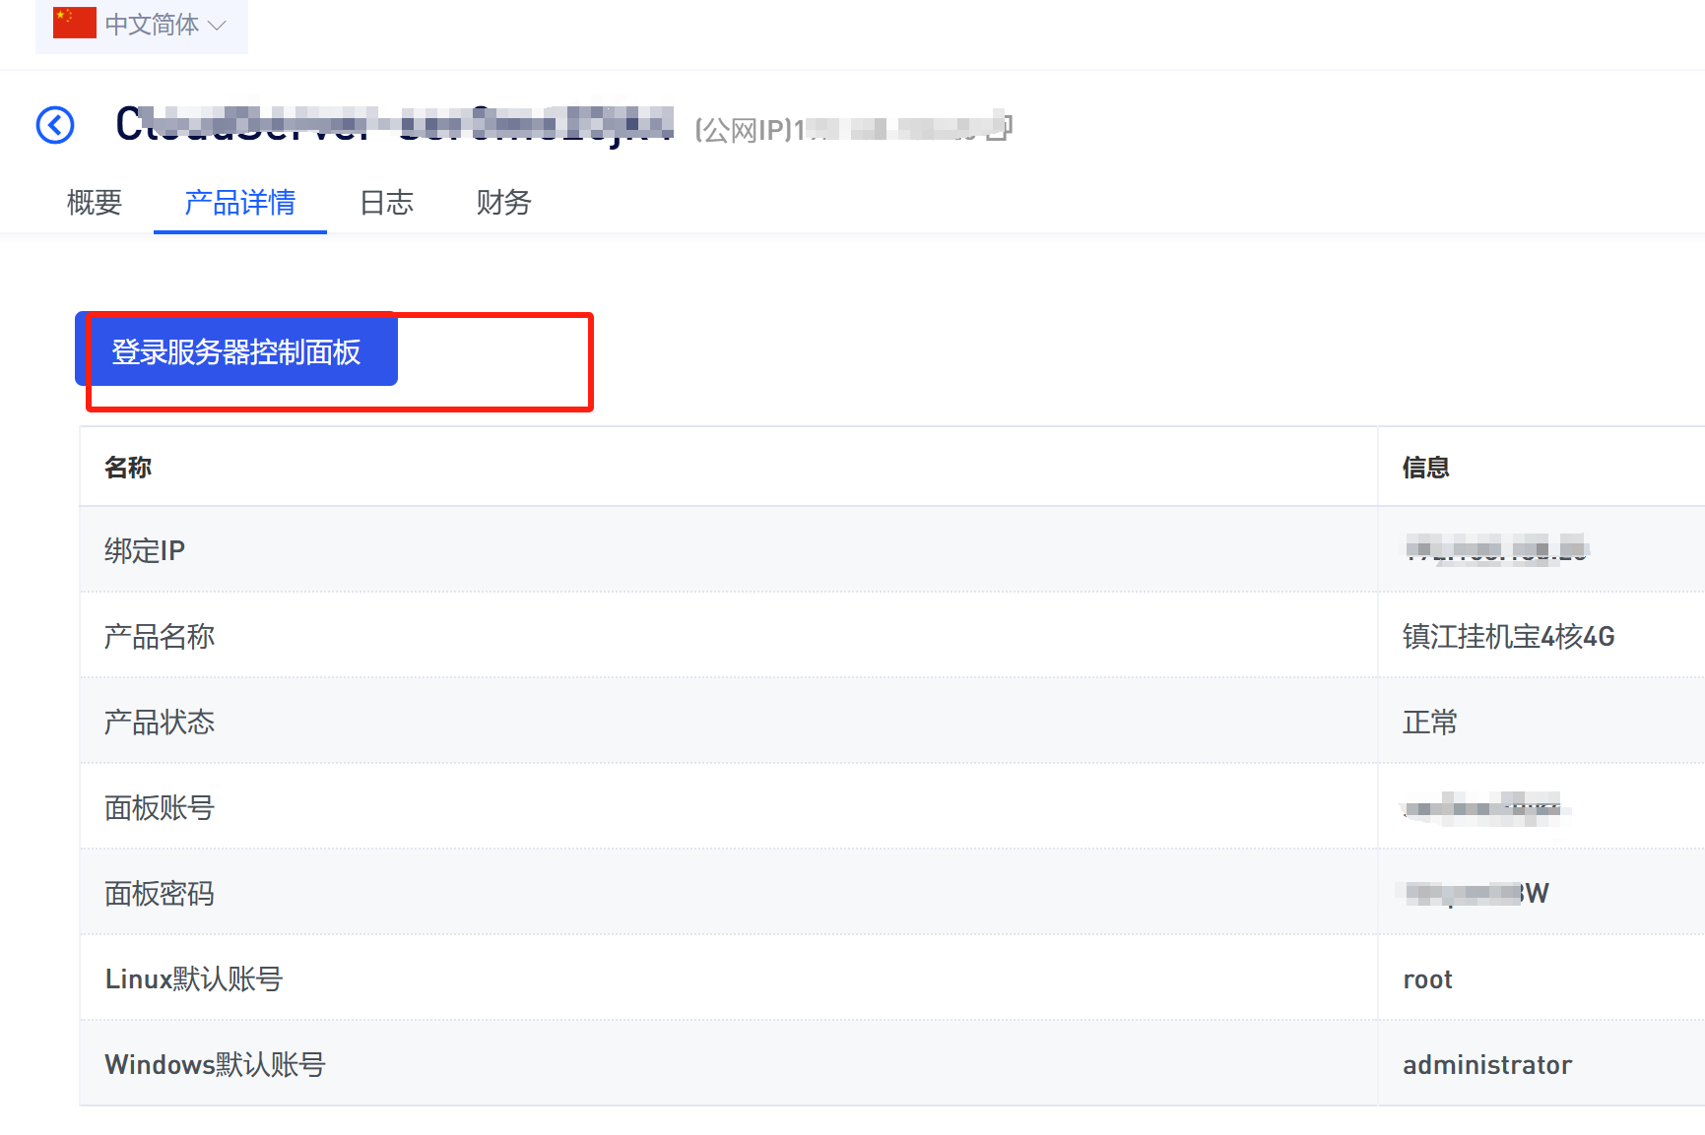This screenshot has width=1705, height=1135.
Task: Click the Chinese flag icon
Action: pos(75,23)
